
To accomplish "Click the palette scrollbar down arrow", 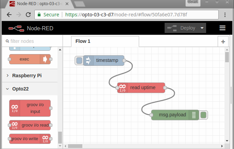I will coord(60,146).
